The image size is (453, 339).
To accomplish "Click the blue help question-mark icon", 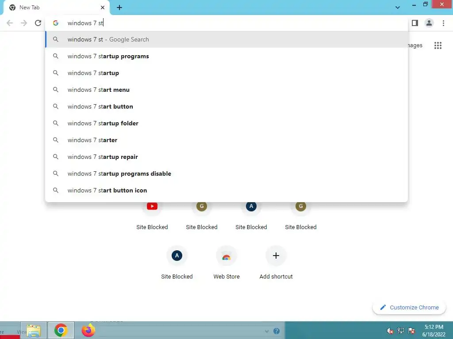I will [x=276, y=331].
